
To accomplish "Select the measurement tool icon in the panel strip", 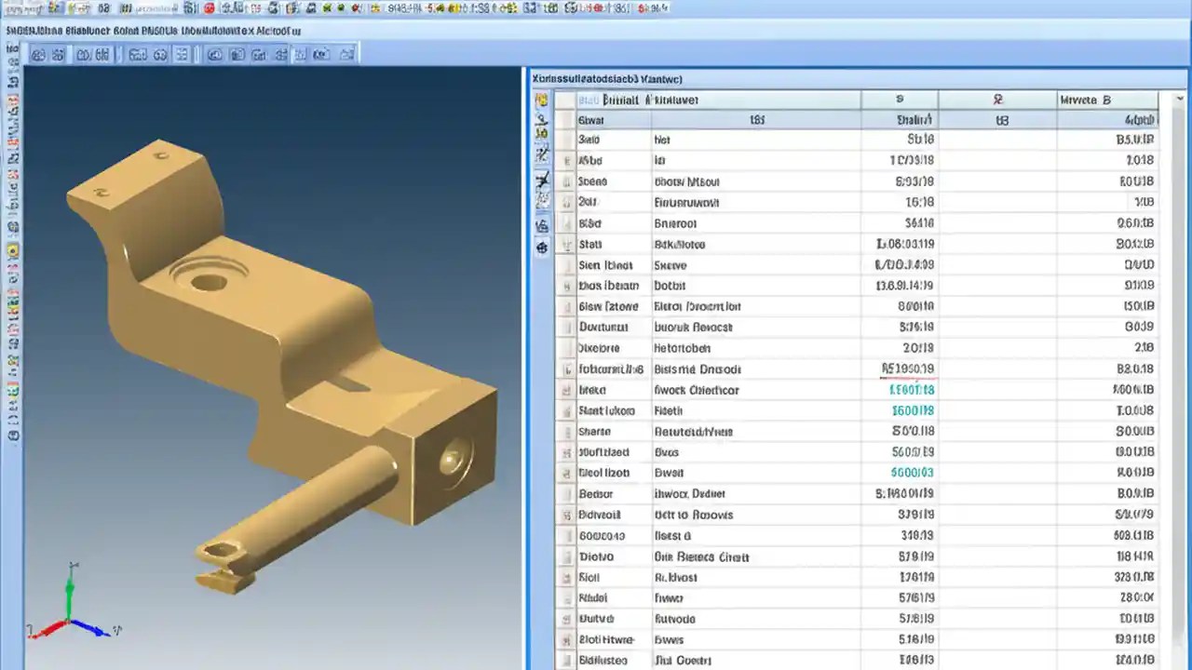I will (543, 154).
